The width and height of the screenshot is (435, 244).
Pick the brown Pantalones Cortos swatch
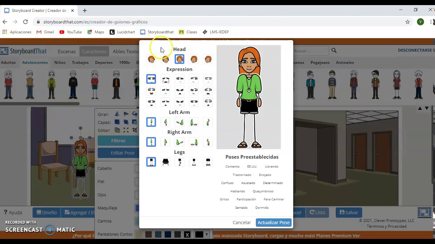click(x=149, y=235)
